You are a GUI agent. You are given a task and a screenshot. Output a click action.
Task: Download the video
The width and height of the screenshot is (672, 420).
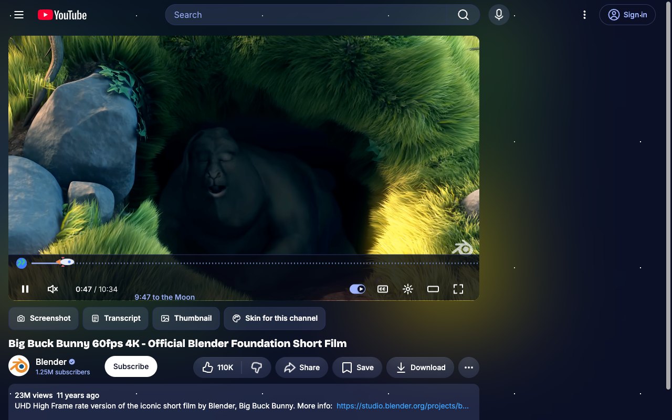point(421,367)
